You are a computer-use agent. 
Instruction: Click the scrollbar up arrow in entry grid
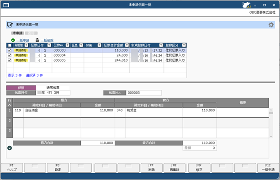pos(271,110)
